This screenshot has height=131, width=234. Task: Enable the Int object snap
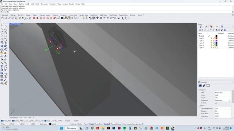[x=30, y=121]
